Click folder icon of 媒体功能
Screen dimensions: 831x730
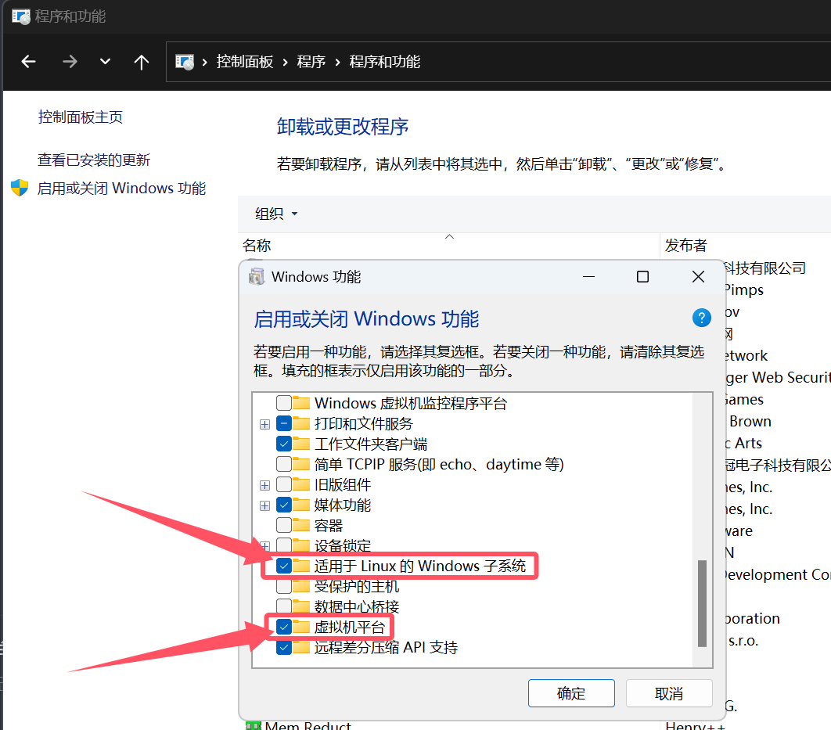click(x=301, y=505)
